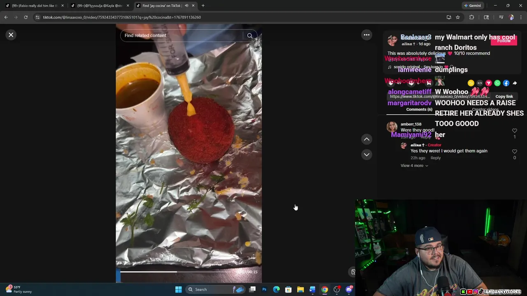
Task: Like amberr_138's comment heart
Action: click(x=514, y=131)
